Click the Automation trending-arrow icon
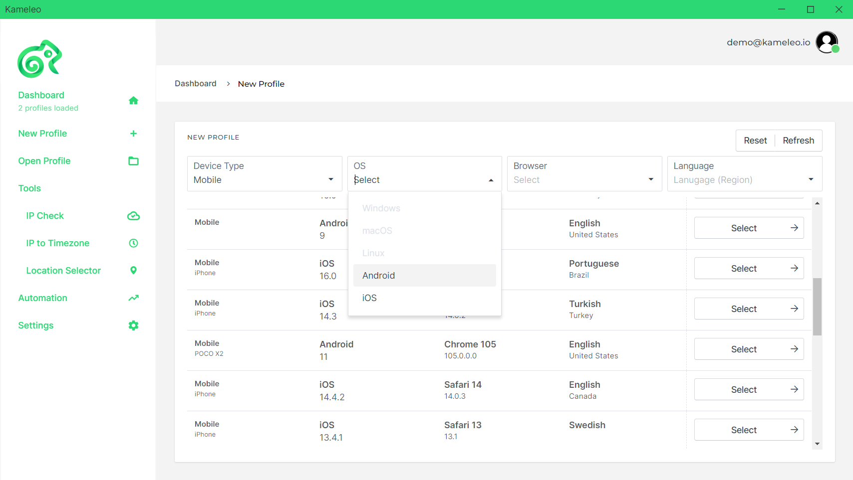This screenshot has width=853, height=480. pyautogui.click(x=133, y=298)
